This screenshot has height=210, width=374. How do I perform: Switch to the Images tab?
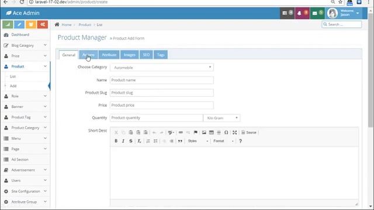point(130,55)
